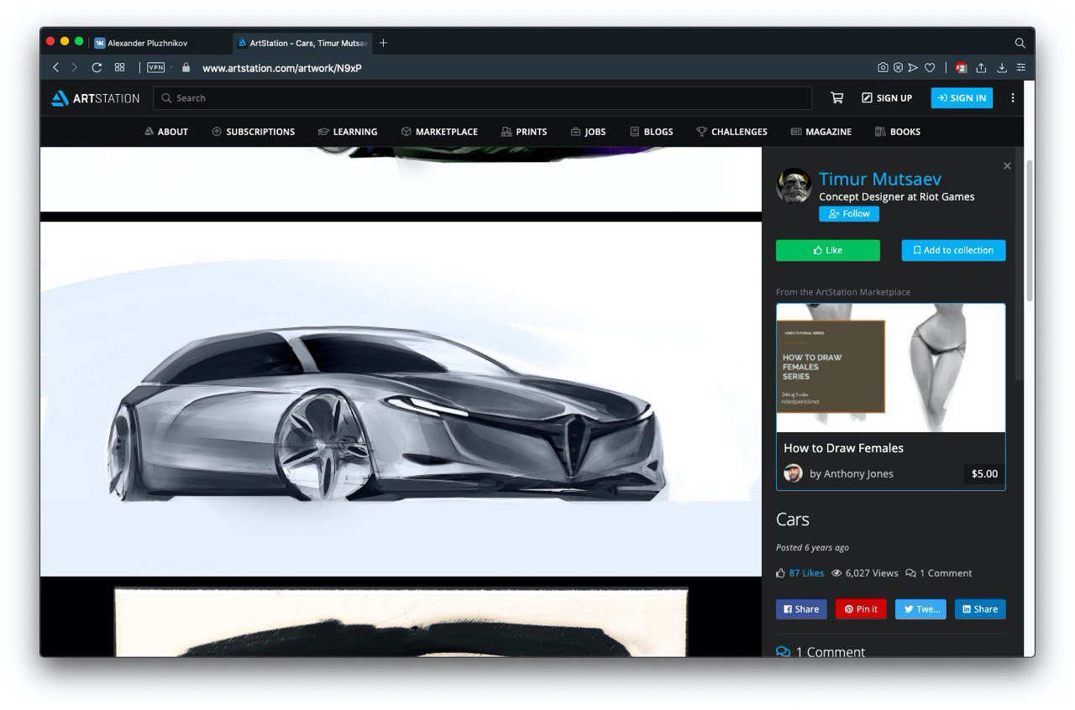Go to the JOBS menu item
1075x710 pixels.
pyautogui.click(x=588, y=132)
